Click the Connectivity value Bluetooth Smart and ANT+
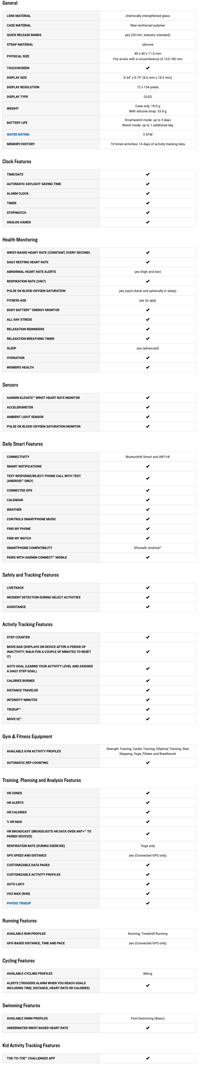 coord(148,457)
